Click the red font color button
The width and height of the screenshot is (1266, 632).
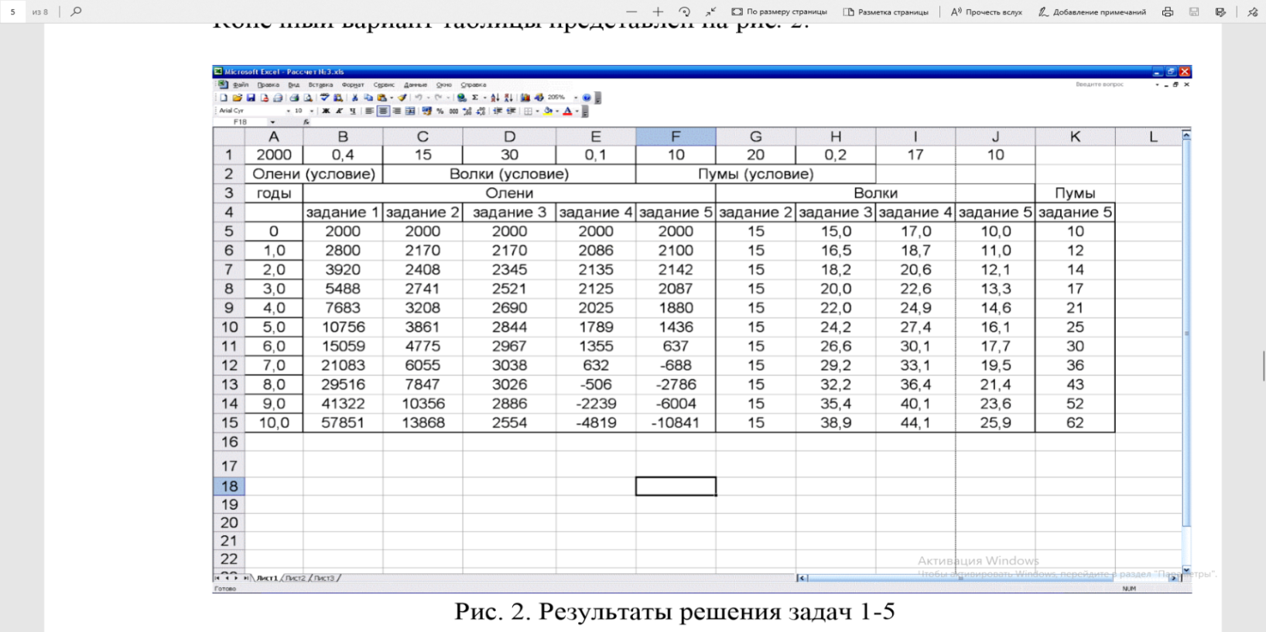[567, 111]
